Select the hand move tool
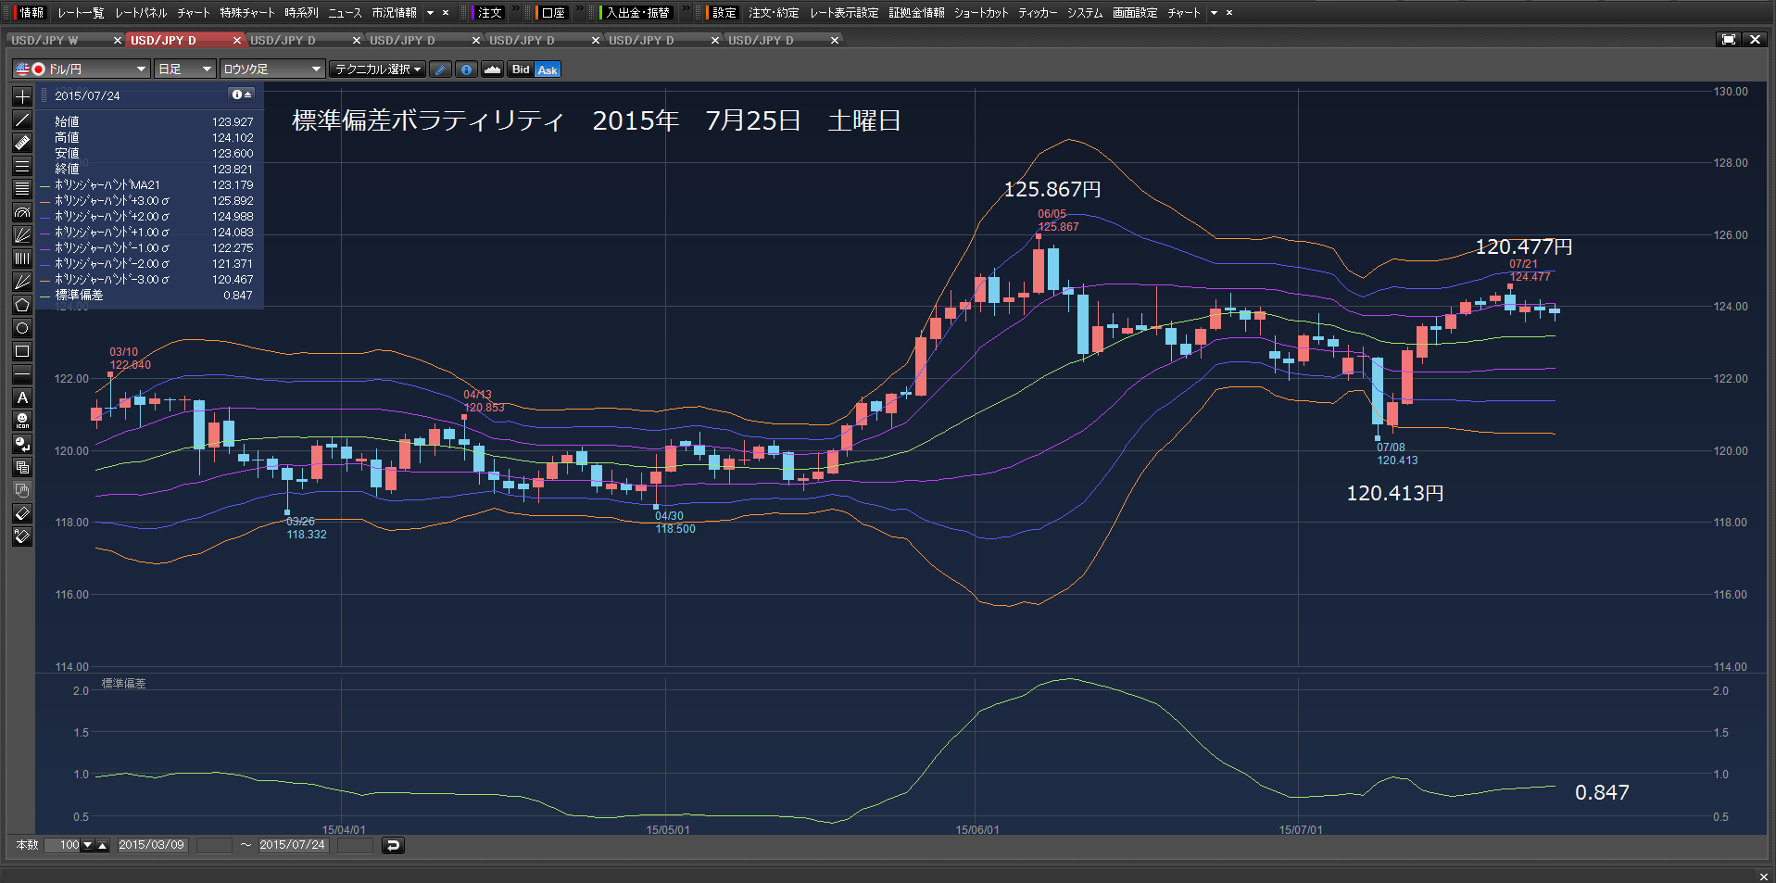Image resolution: width=1776 pixels, height=883 pixels. 22,490
